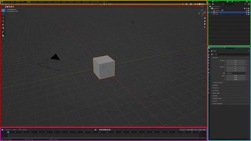
Task: Open the Edit menu
Action: pyautogui.click(x=8, y=2)
